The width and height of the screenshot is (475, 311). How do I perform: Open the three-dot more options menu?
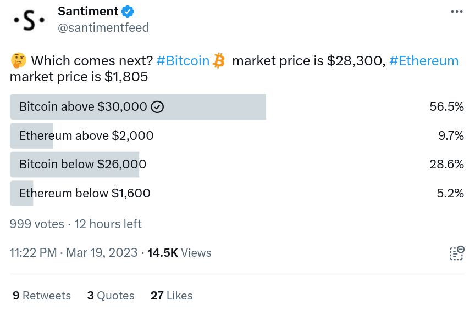(x=456, y=12)
